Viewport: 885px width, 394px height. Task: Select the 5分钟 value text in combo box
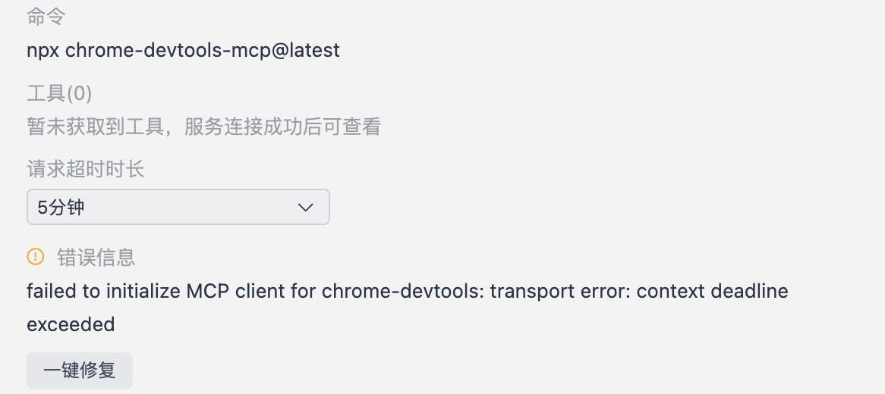pyautogui.click(x=61, y=207)
